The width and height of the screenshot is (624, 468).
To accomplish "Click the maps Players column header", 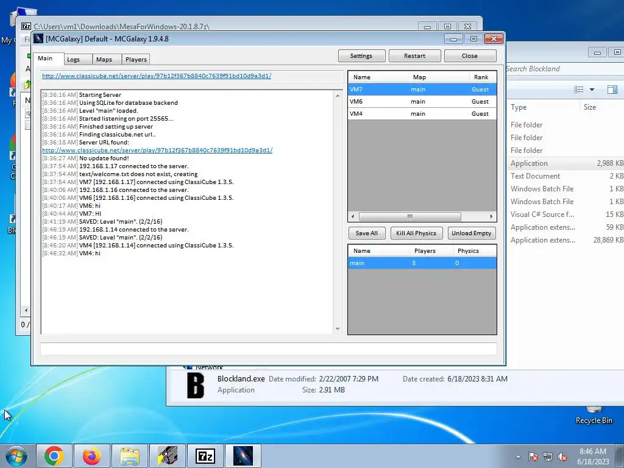I will pyautogui.click(x=431, y=250).
